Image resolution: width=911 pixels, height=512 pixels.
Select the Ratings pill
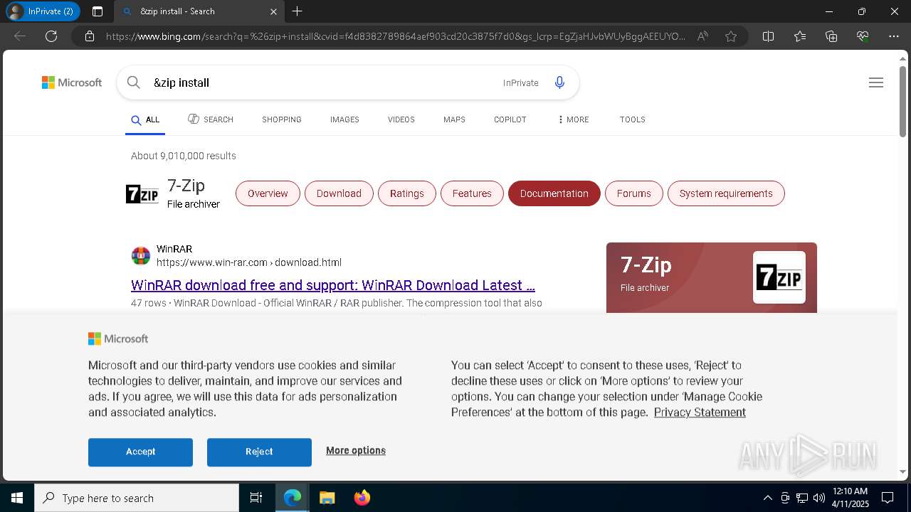pyautogui.click(x=407, y=193)
